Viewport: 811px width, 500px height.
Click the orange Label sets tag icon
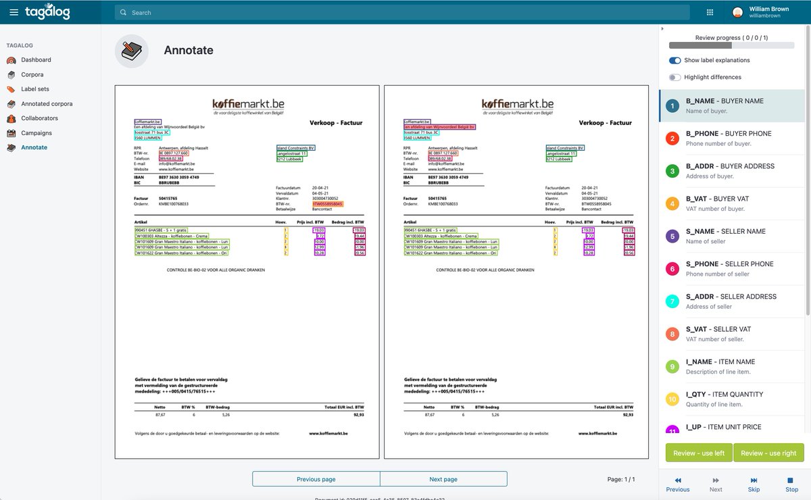click(x=11, y=89)
